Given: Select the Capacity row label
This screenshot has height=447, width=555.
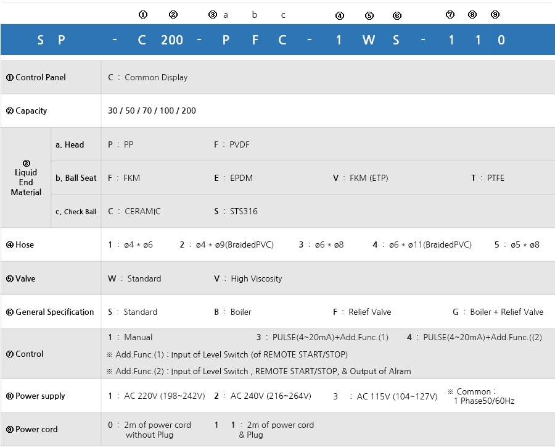Looking at the screenshot, I should (27, 111).
